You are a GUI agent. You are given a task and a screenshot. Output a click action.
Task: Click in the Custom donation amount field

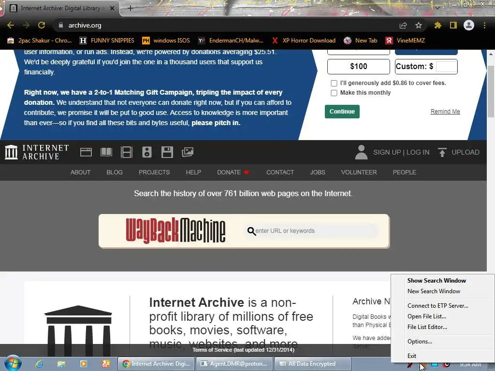coord(446,67)
